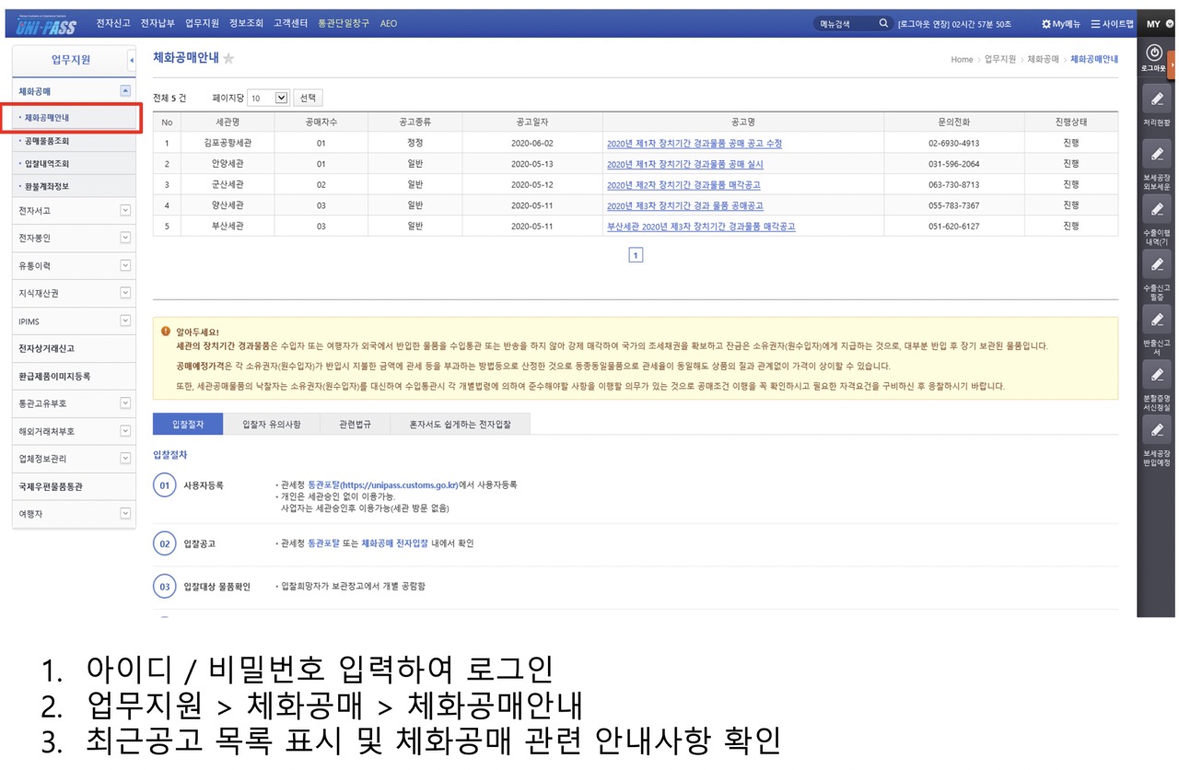This screenshot has height=770, width=1179.
Task: Open the 분할증명 서신청실 shortcut icon
Action: 1157,375
